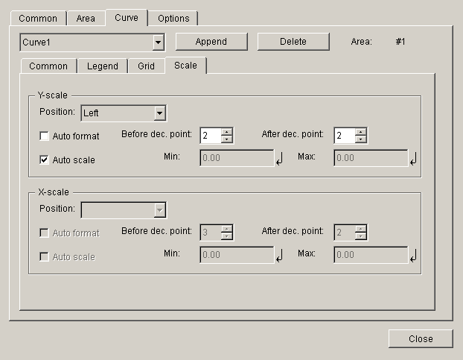Open the Area tab
Viewport: 463px width, 360px height.
coord(86,18)
